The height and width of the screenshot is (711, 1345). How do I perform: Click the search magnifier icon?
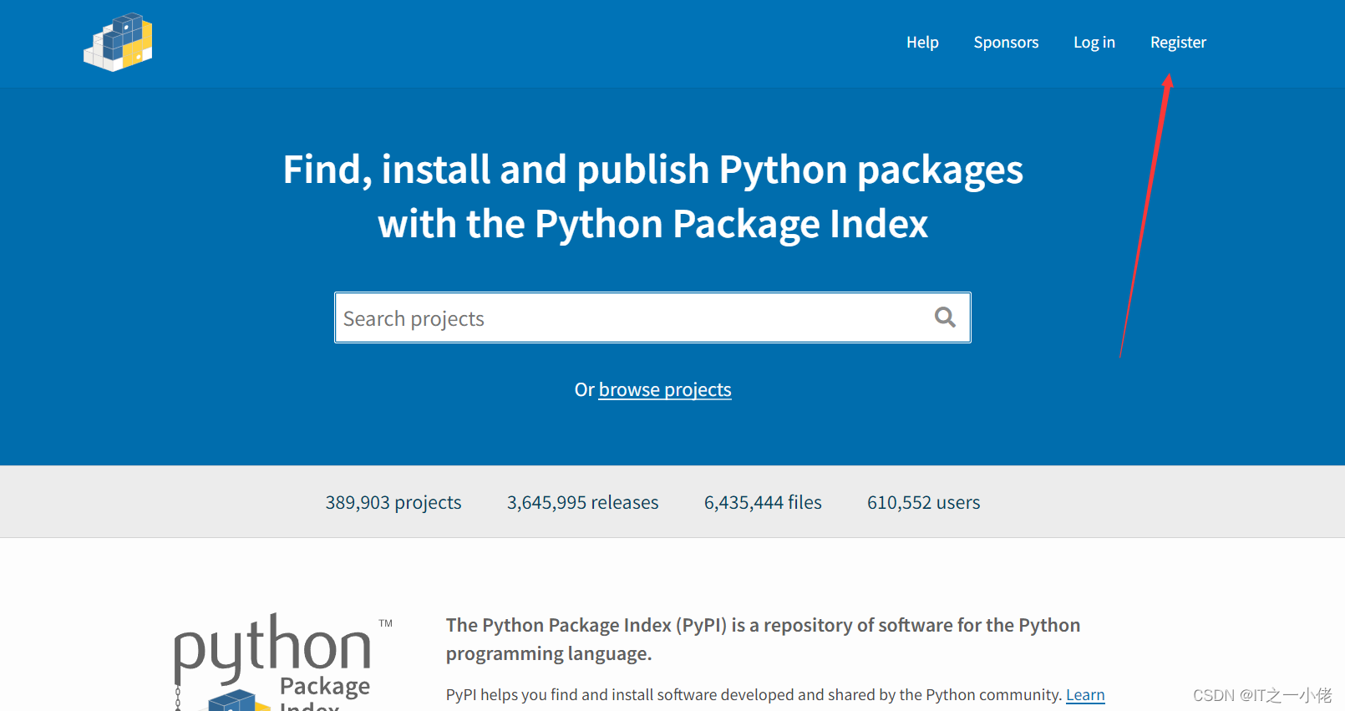[945, 317]
